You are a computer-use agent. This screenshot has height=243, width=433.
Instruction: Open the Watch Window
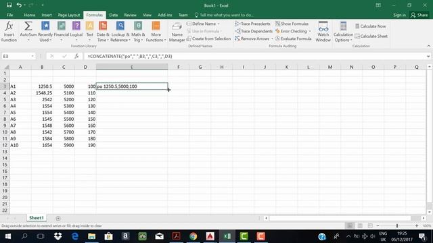coord(323,32)
